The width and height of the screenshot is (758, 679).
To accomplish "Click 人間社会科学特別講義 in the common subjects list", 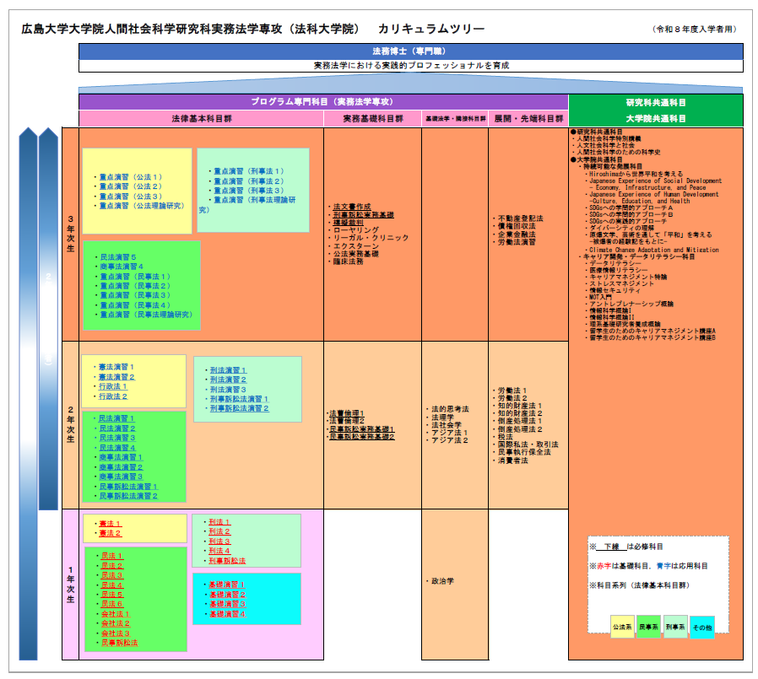I will pos(609,138).
